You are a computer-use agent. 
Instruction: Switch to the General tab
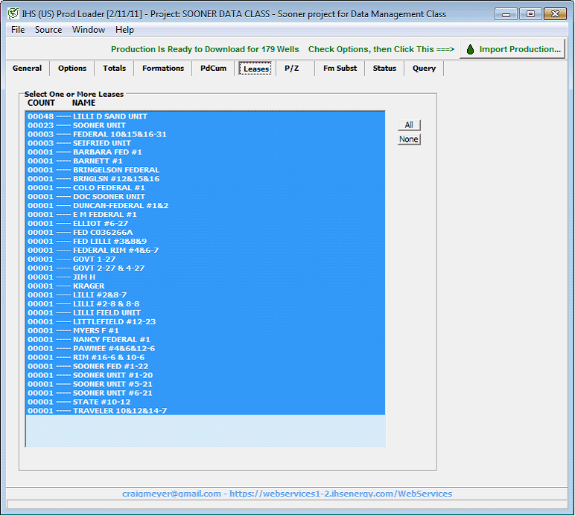(28, 69)
